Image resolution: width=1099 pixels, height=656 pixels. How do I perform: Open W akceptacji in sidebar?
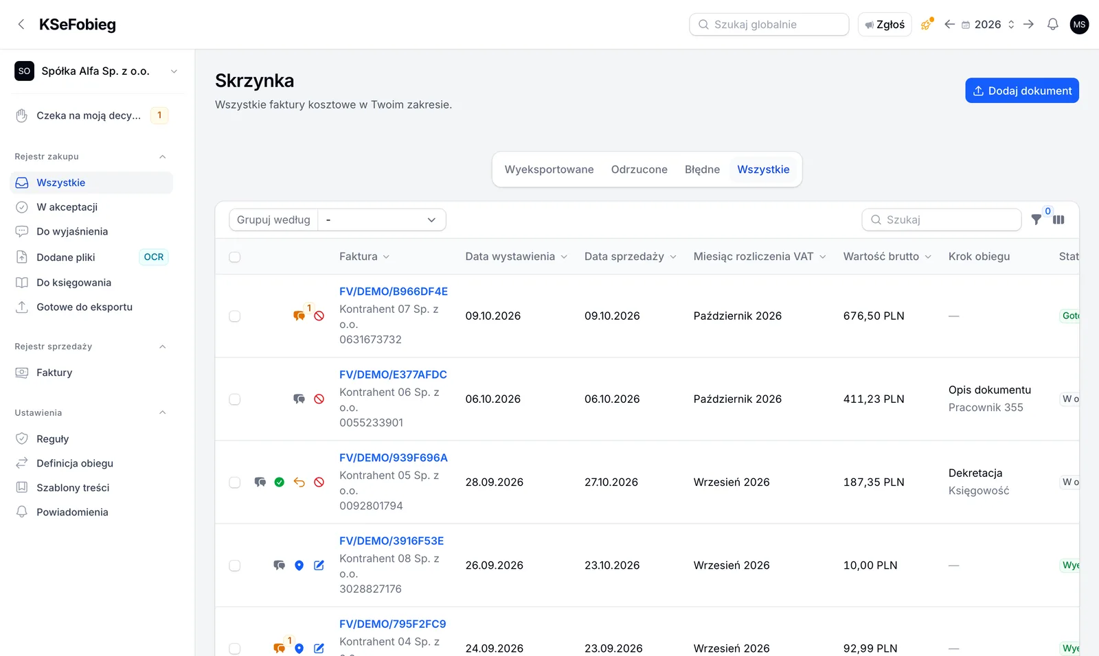pyautogui.click(x=92, y=207)
